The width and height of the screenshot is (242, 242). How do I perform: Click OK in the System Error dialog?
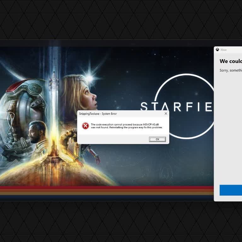pos(157,139)
